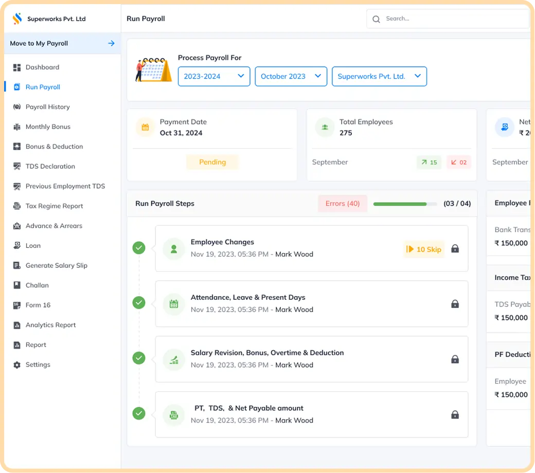Viewport: 535px width, 473px height.
Task: Click the Loan icon in sidebar
Action: (16, 246)
